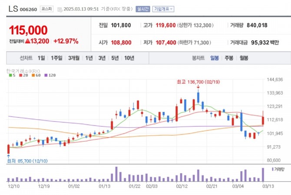Click the 상한가 132,300 text
The image size is (291, 195).
coord(195,25)
